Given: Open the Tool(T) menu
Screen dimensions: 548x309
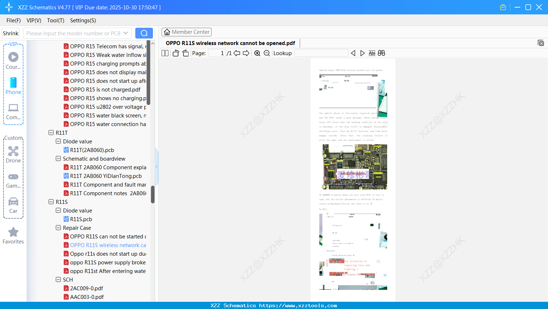Looking at the screenshot, I should (56, 21).
